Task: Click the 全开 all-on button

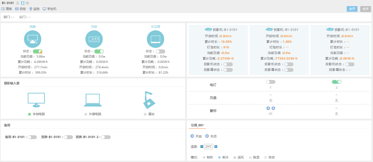Action: pos(352,9)
